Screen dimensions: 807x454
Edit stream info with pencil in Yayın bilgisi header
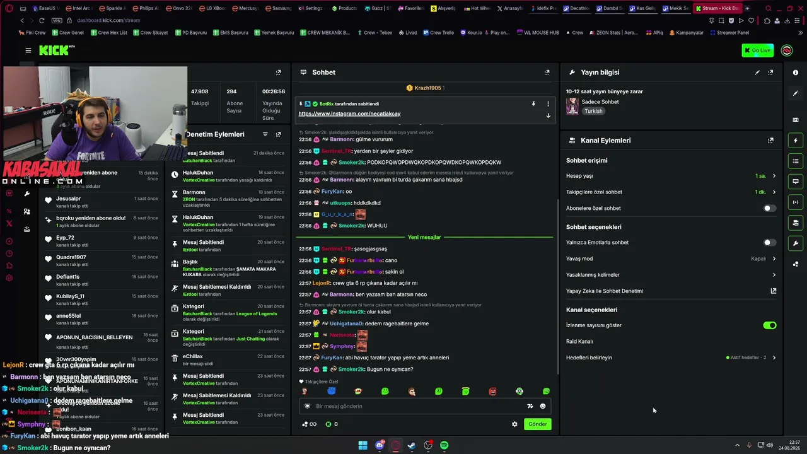pos(757,73)
